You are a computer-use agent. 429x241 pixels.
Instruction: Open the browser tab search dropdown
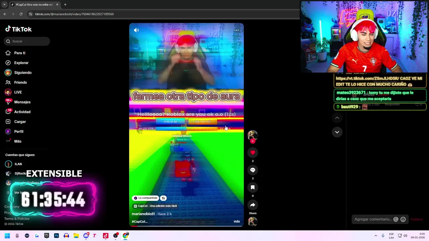pos(4,4)
